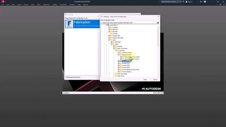
Task: Open the Edit menu
Action: tap(8, 5)
